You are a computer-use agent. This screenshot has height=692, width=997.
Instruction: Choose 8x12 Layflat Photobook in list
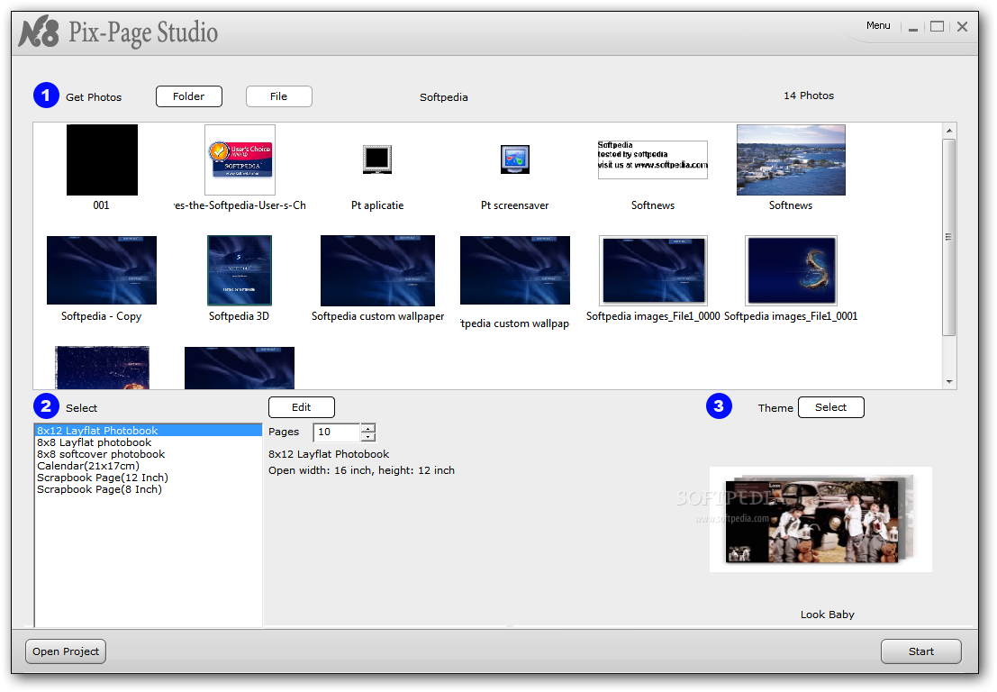[x=148, y=431]
